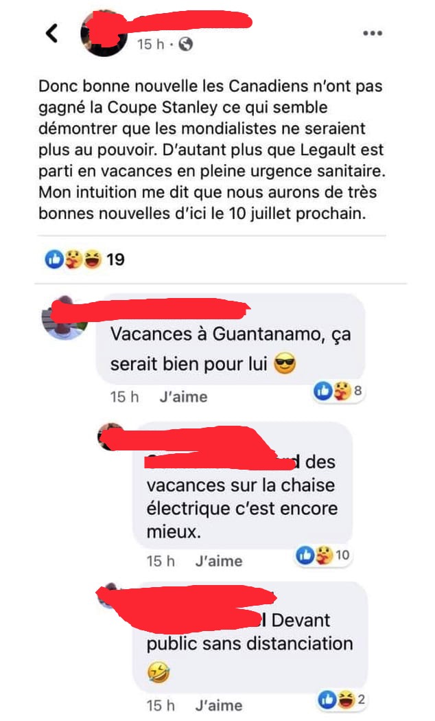This screenshot has width=435, height=721.
Task: Click the post's care reaction emoji
Action: pyautogui.click(x=73, y=260)
